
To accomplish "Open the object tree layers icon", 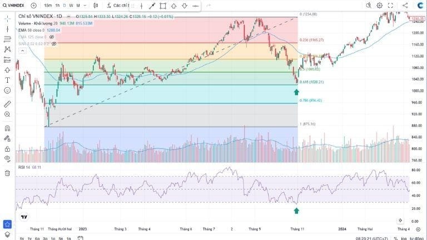I will click(7, 235).
